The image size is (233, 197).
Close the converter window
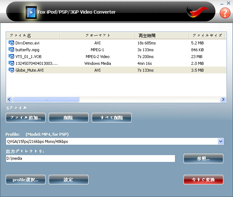point(229,3)
